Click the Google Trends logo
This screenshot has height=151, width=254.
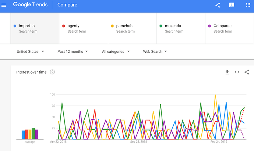(x=30, y=5)
